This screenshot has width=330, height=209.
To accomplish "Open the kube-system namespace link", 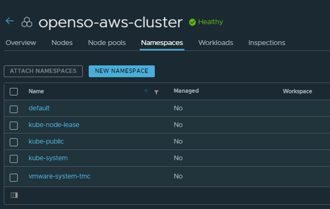I will pyautogui.click(x=48, y=158).
